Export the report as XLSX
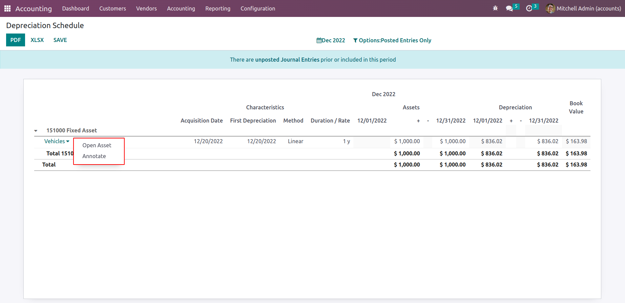Image resolution: width=625 pixels, height=303 pixels. [37, 40]
